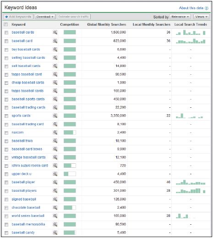This screenshot has width=214, height=238.
Task: Check the box for topps baseball card
Action: pyautogui.click(x=6, y=75)
